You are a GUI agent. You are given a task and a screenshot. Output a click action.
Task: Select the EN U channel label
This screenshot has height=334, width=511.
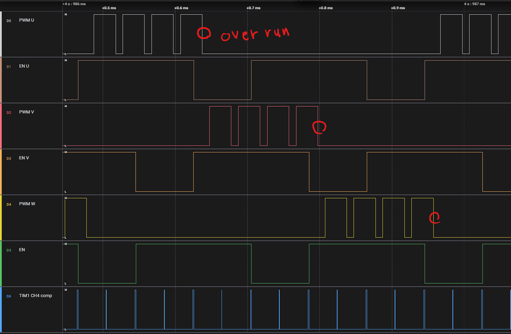[x=24, y=66]
